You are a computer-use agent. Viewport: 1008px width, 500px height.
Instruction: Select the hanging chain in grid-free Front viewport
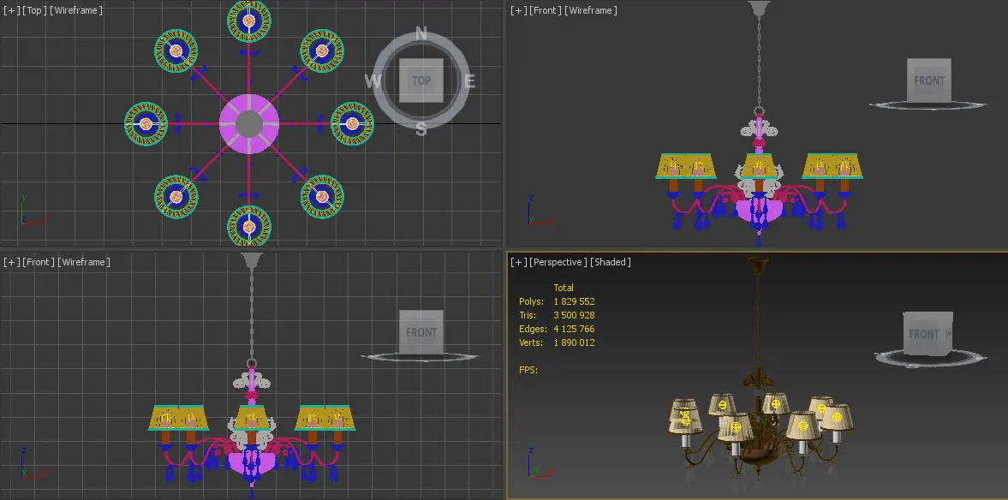coord(760,61)
